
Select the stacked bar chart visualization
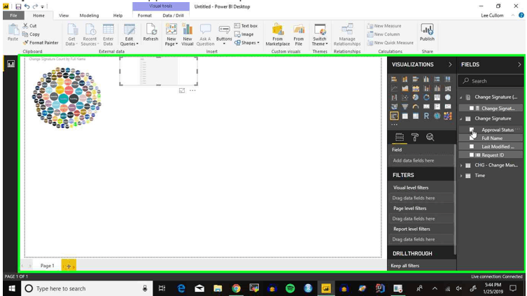tap(394, 79)
